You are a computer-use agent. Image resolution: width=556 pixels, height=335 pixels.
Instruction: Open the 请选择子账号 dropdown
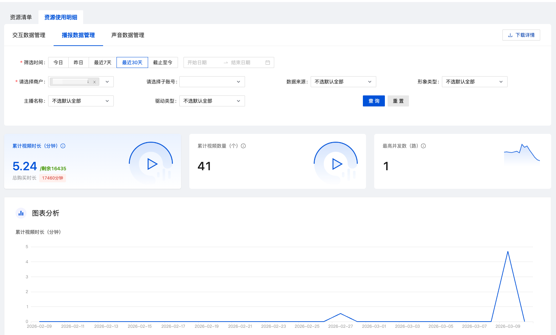click(212, 82)
